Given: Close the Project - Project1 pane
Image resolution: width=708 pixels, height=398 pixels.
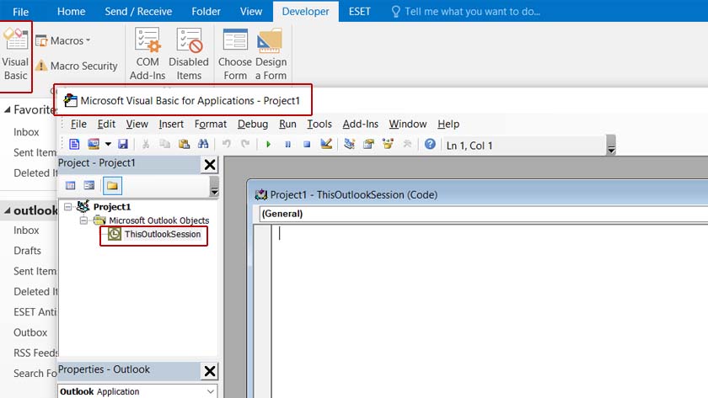Looking at the screenshot, I should pyautogui.click(x=210, y=165).
